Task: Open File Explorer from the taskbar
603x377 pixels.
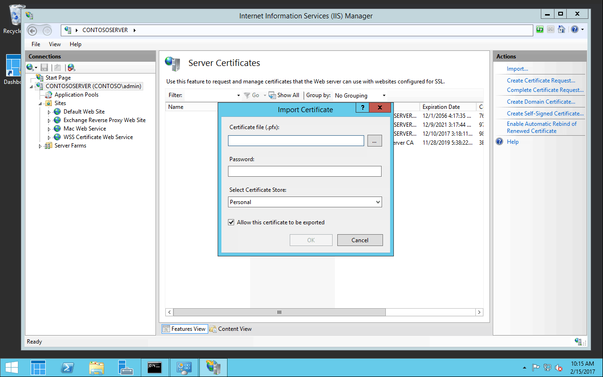Action: click(97, 368)
